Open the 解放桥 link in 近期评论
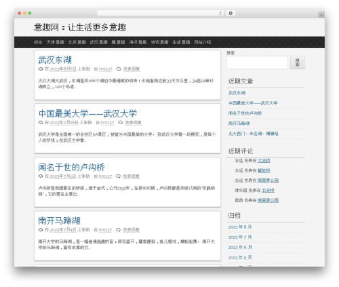339x287 pixels. click(264, 170)
